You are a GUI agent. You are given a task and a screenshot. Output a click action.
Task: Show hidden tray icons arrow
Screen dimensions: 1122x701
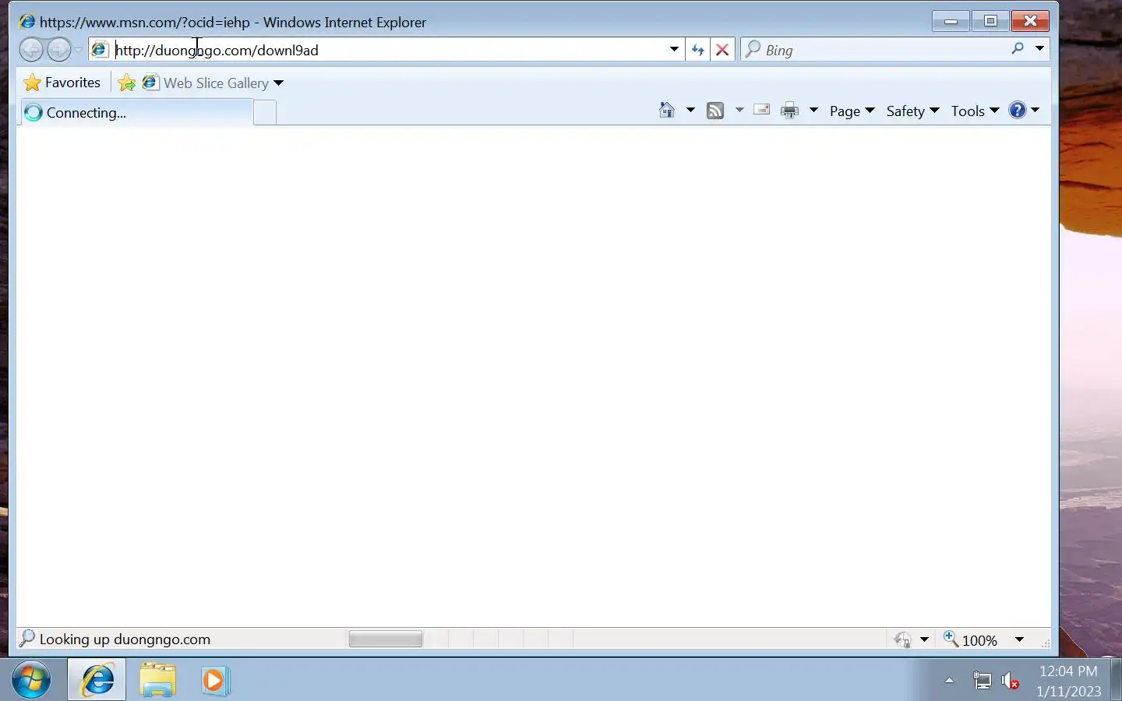point(949,681)
